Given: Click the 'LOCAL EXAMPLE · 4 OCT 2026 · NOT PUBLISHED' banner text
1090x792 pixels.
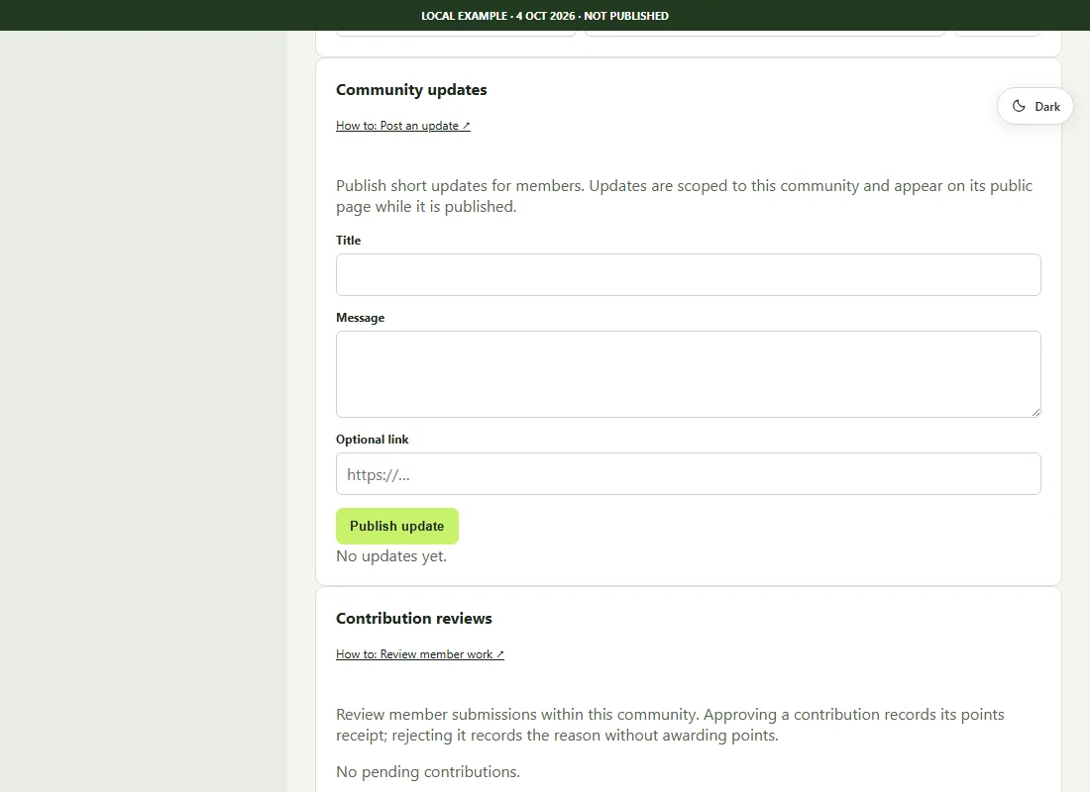Looking at the screenshot, I should point(545,15).
